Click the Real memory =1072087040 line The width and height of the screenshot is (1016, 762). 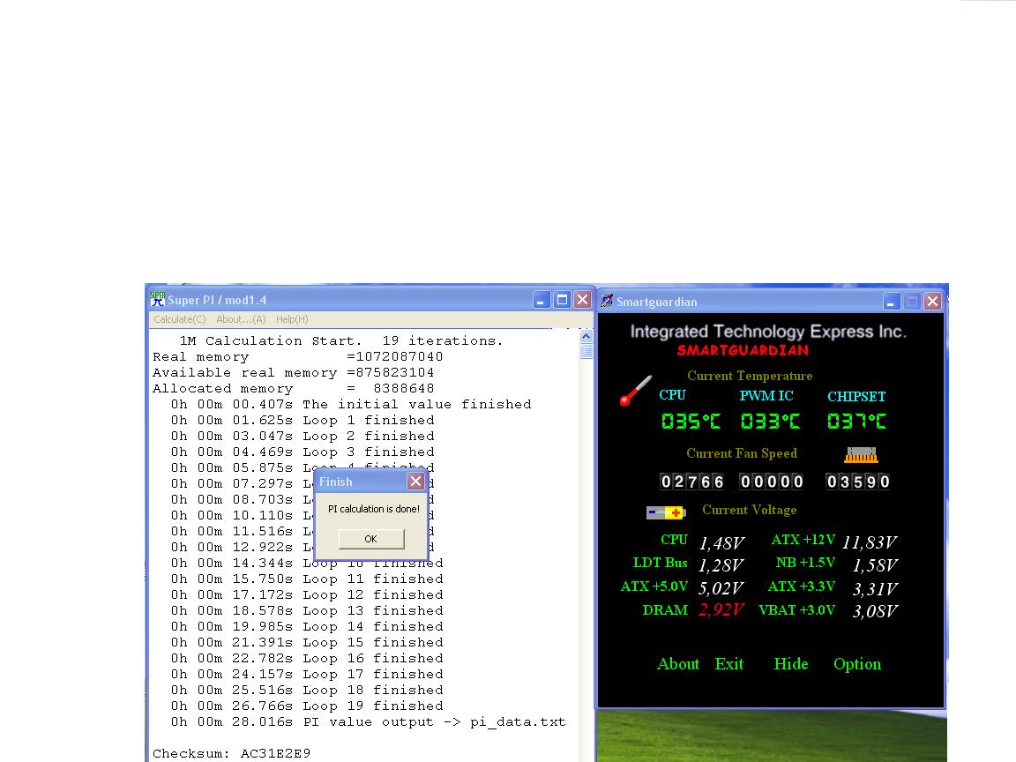297,357
